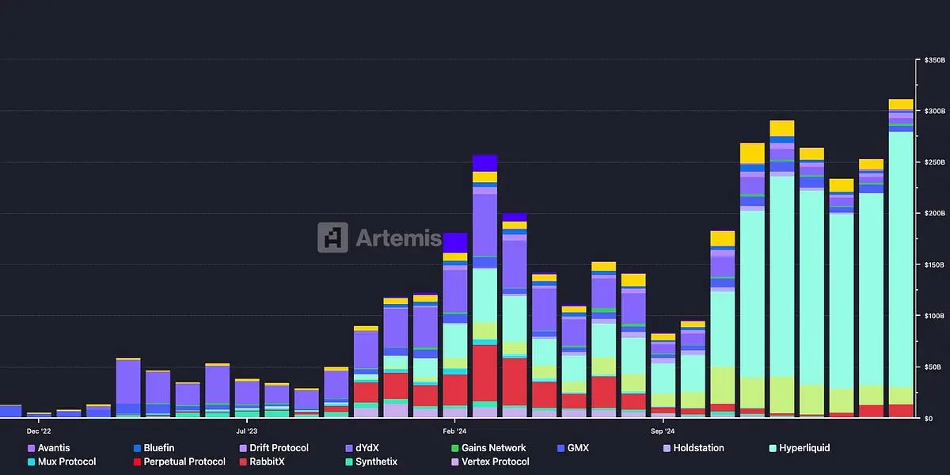
Task: Toggle the Avantis legend entry
Action: coord(49,448)
